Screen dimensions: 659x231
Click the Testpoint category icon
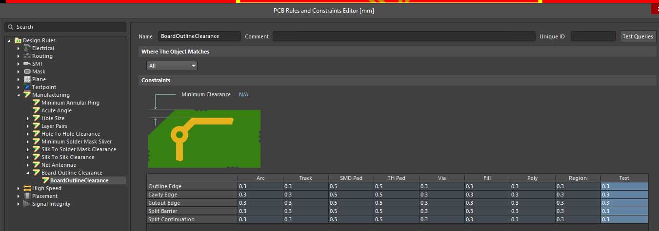click(x=27, y=87)
